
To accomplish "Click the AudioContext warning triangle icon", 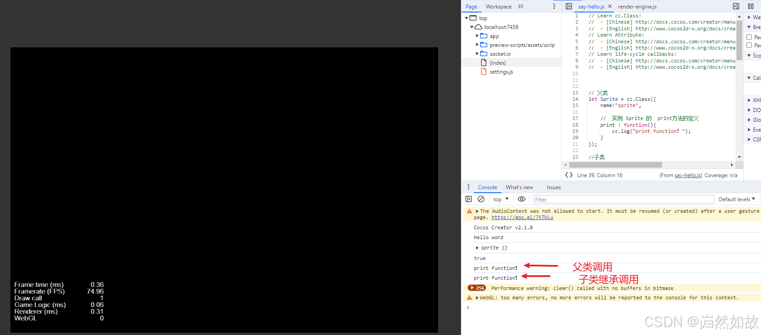I will [x=469, y=211].
